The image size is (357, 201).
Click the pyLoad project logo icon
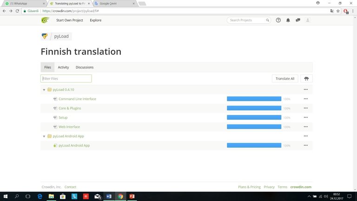45,36
